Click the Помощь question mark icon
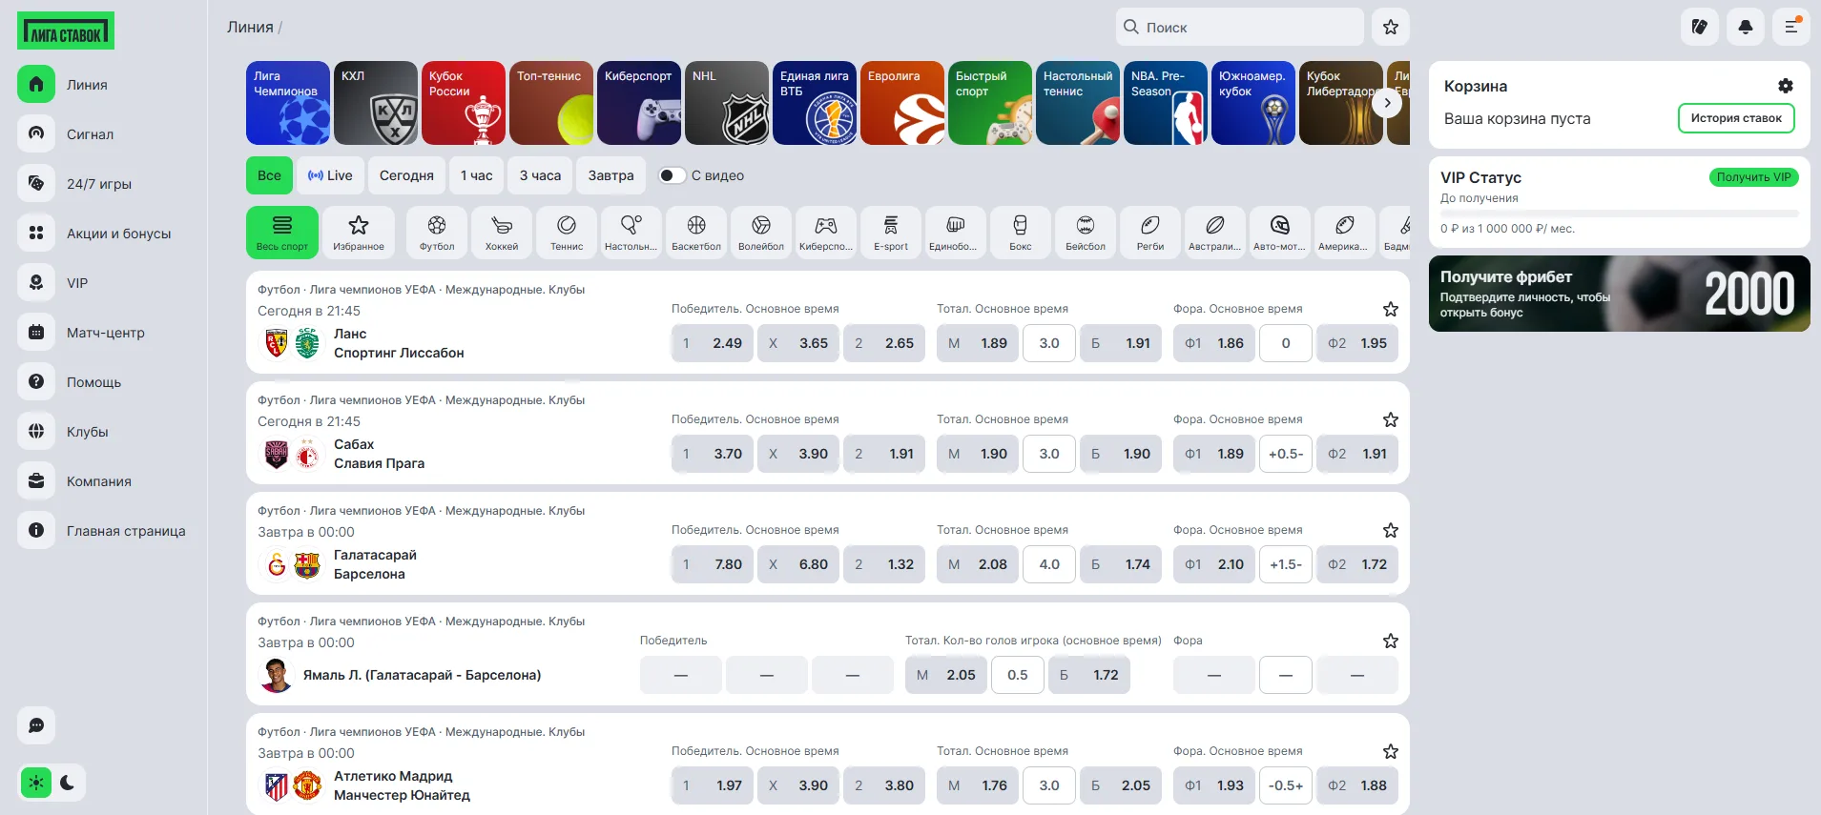 [36, 381]
